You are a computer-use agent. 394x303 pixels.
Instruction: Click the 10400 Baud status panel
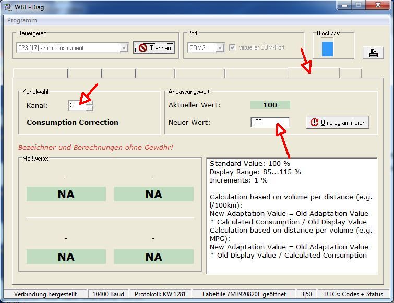(108, 294)
